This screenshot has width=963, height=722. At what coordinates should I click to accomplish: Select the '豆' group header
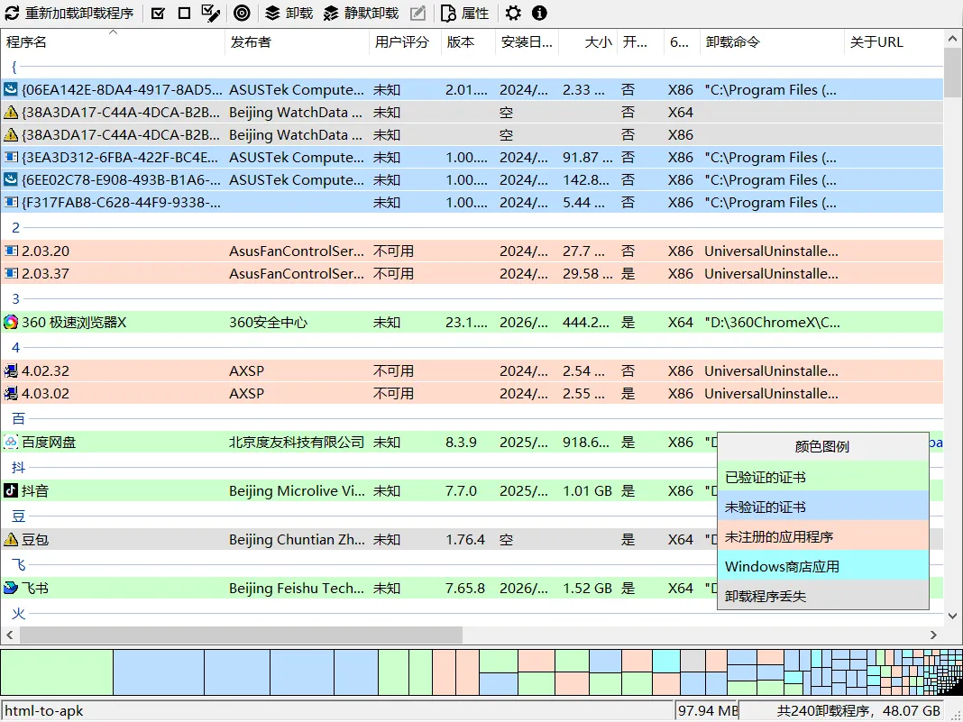click(18, 516)
